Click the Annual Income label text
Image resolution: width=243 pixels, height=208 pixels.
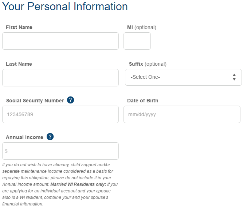24,137
